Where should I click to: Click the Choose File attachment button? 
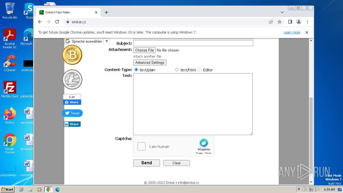click(144, 50)
